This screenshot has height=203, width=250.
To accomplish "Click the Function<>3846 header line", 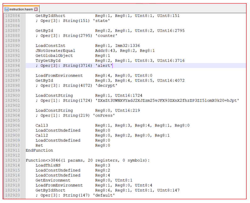I will coord(88,161).
